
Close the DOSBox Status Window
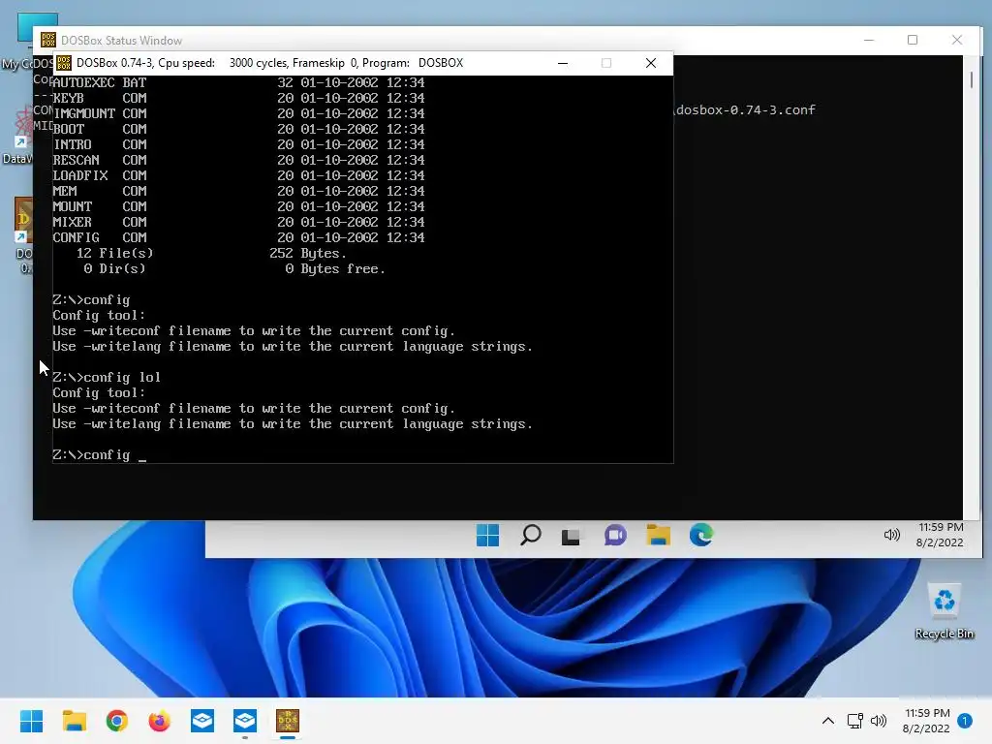point(957,40)
